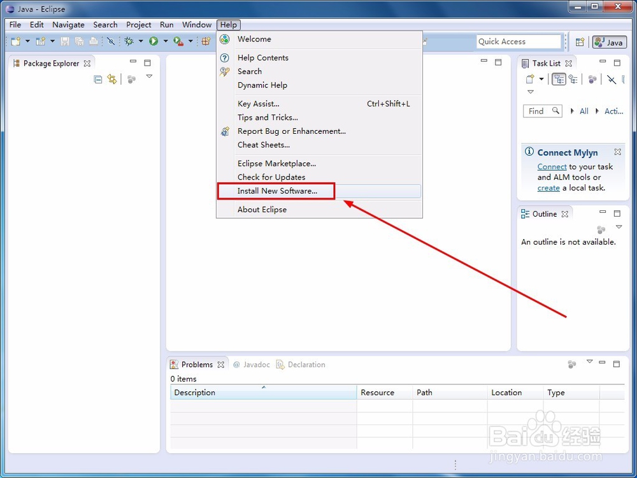Select the Outline tab
Screen dimensions: 637x478
click(x=545, y=214)
